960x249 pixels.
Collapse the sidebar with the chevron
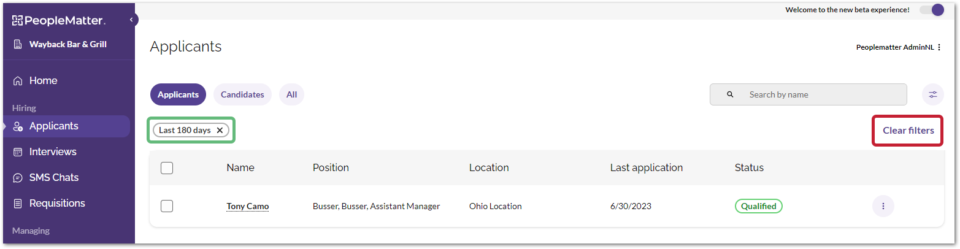131,20
